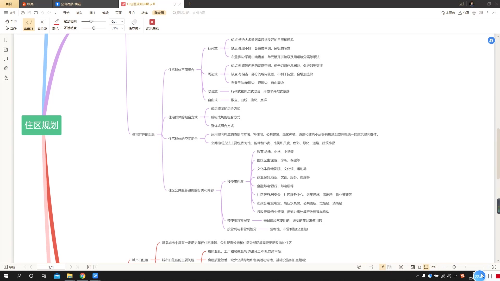
Task: Click the undo arrow
Action: (42, 13)
